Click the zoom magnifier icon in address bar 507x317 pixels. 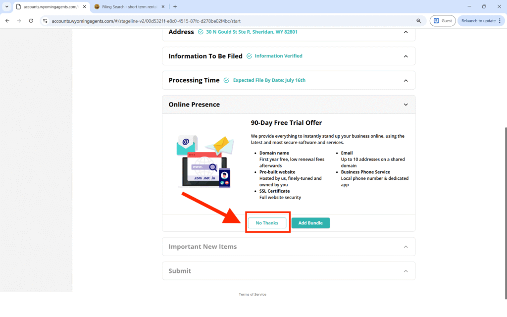pos(419,21)
